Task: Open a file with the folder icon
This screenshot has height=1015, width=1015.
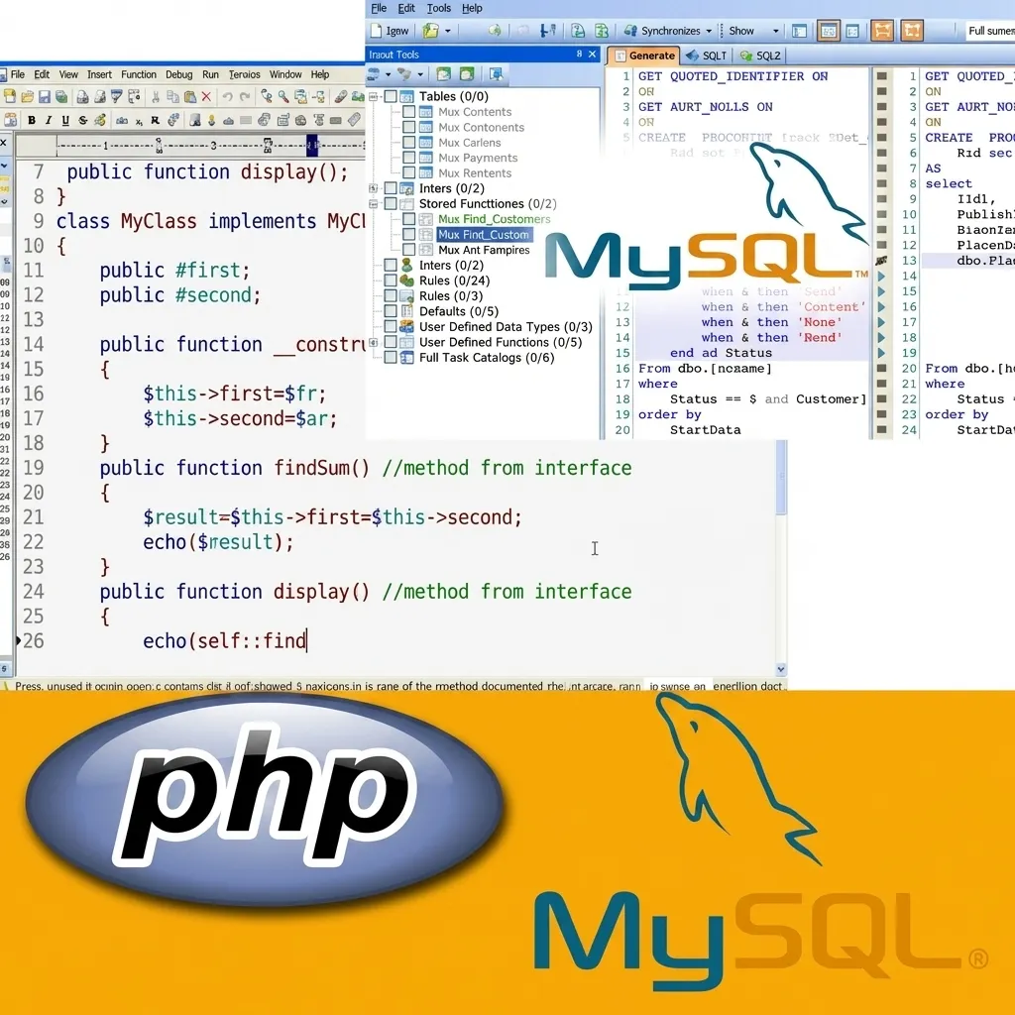Action: (25, 96)
